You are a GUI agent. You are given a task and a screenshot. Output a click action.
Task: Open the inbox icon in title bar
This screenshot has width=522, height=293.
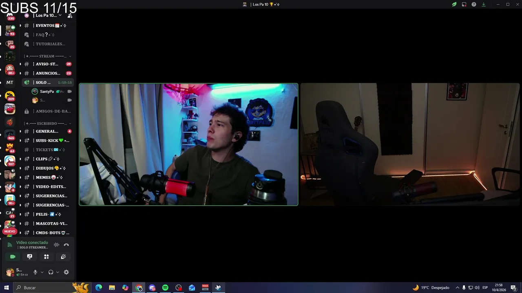coord(464,4)
